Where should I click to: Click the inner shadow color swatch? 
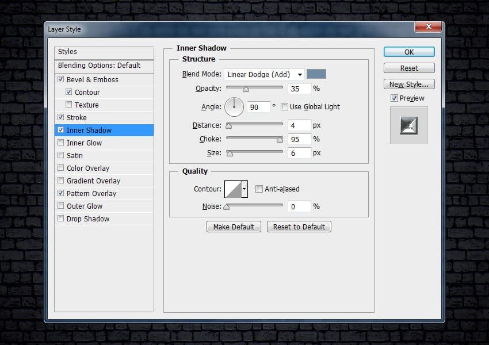[316, 74]
